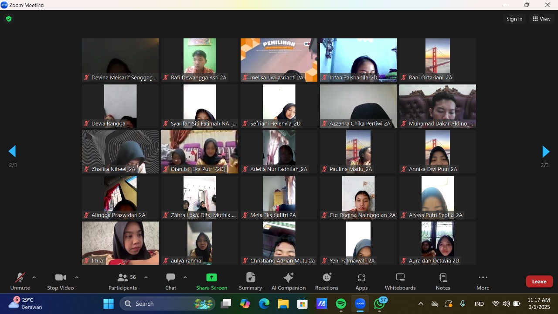Viewport: 558px width, 314px height.
Task: Open the Chat panel
Action: pos(170,281)
